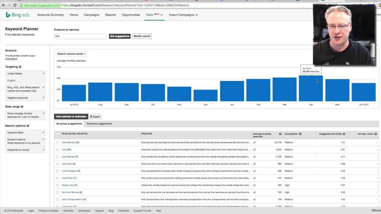Check the Limo Company ad group box
This screenshot has width=381, height=214.
pos(57,171)
